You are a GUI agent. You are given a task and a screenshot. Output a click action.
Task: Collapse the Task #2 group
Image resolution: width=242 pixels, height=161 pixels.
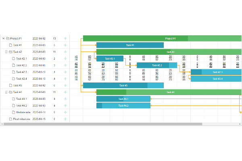[6, 52]
